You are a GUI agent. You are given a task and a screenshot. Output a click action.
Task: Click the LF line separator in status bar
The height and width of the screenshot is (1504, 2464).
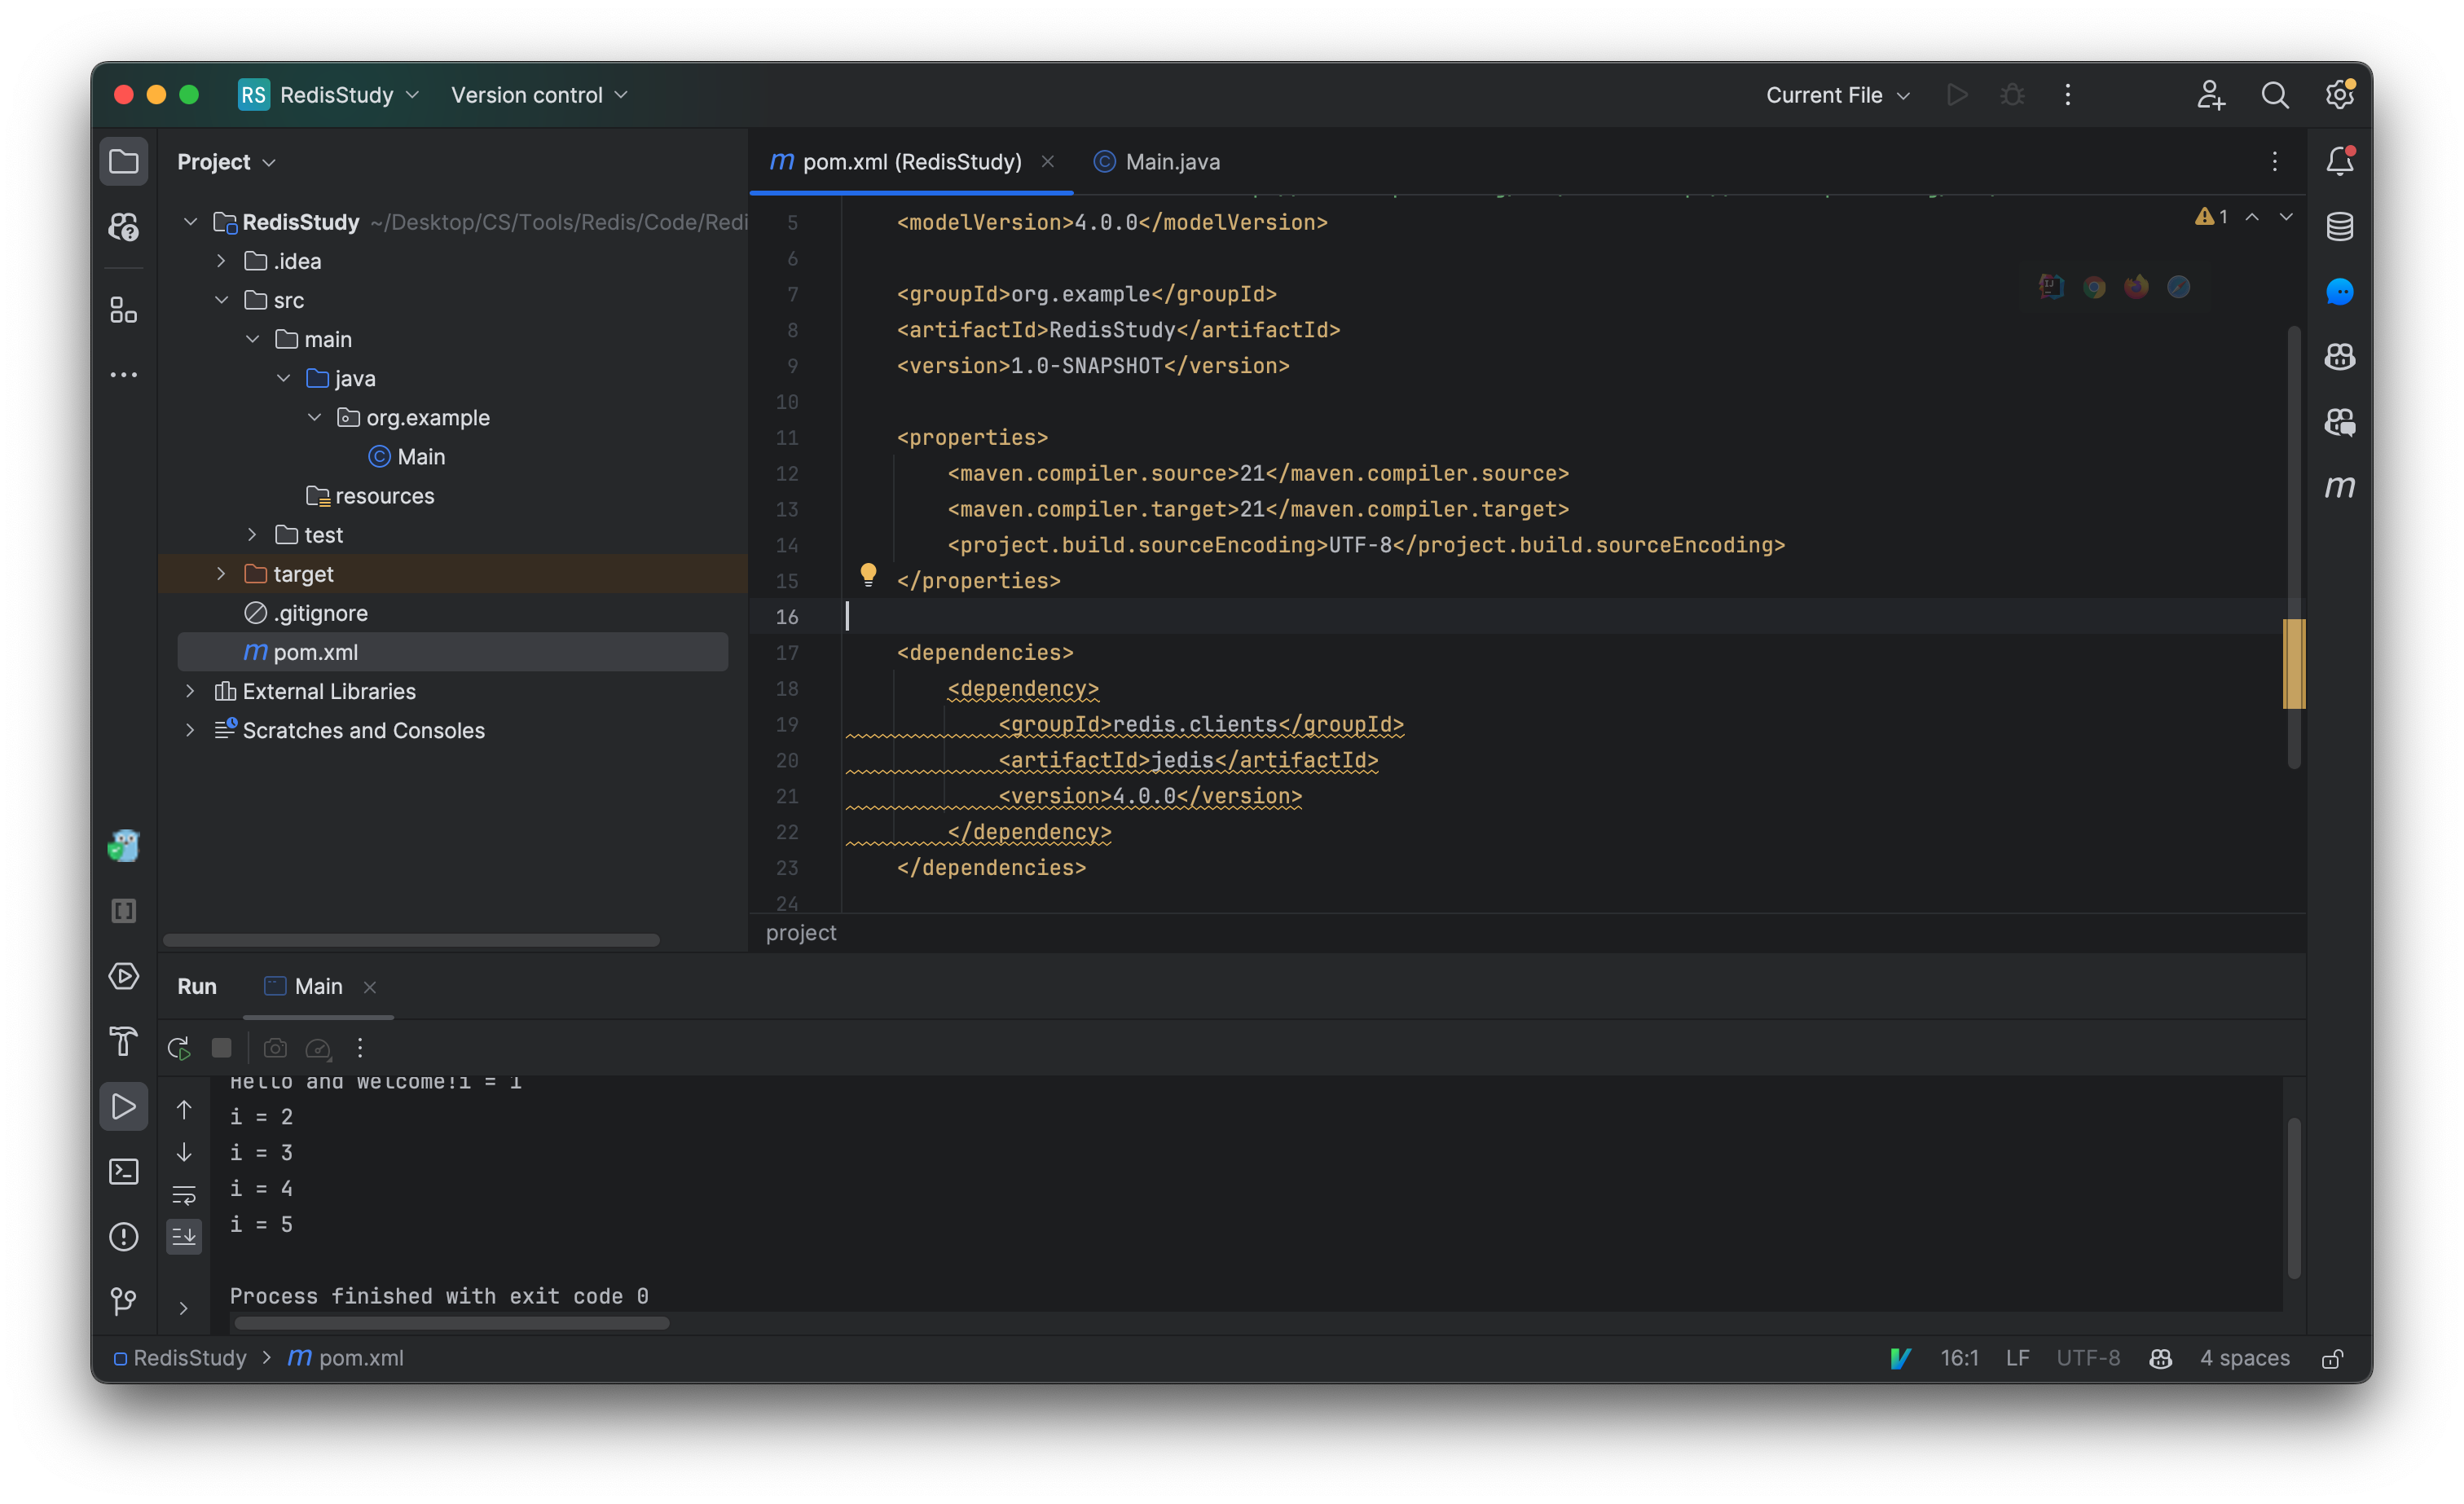2017,1358
